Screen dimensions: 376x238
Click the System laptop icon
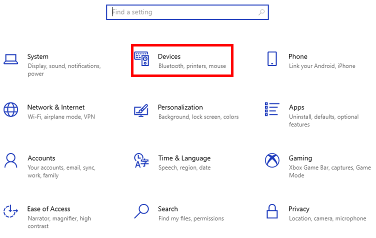pos(11,59)
